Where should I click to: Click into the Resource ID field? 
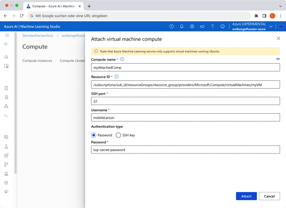(185, 85)
